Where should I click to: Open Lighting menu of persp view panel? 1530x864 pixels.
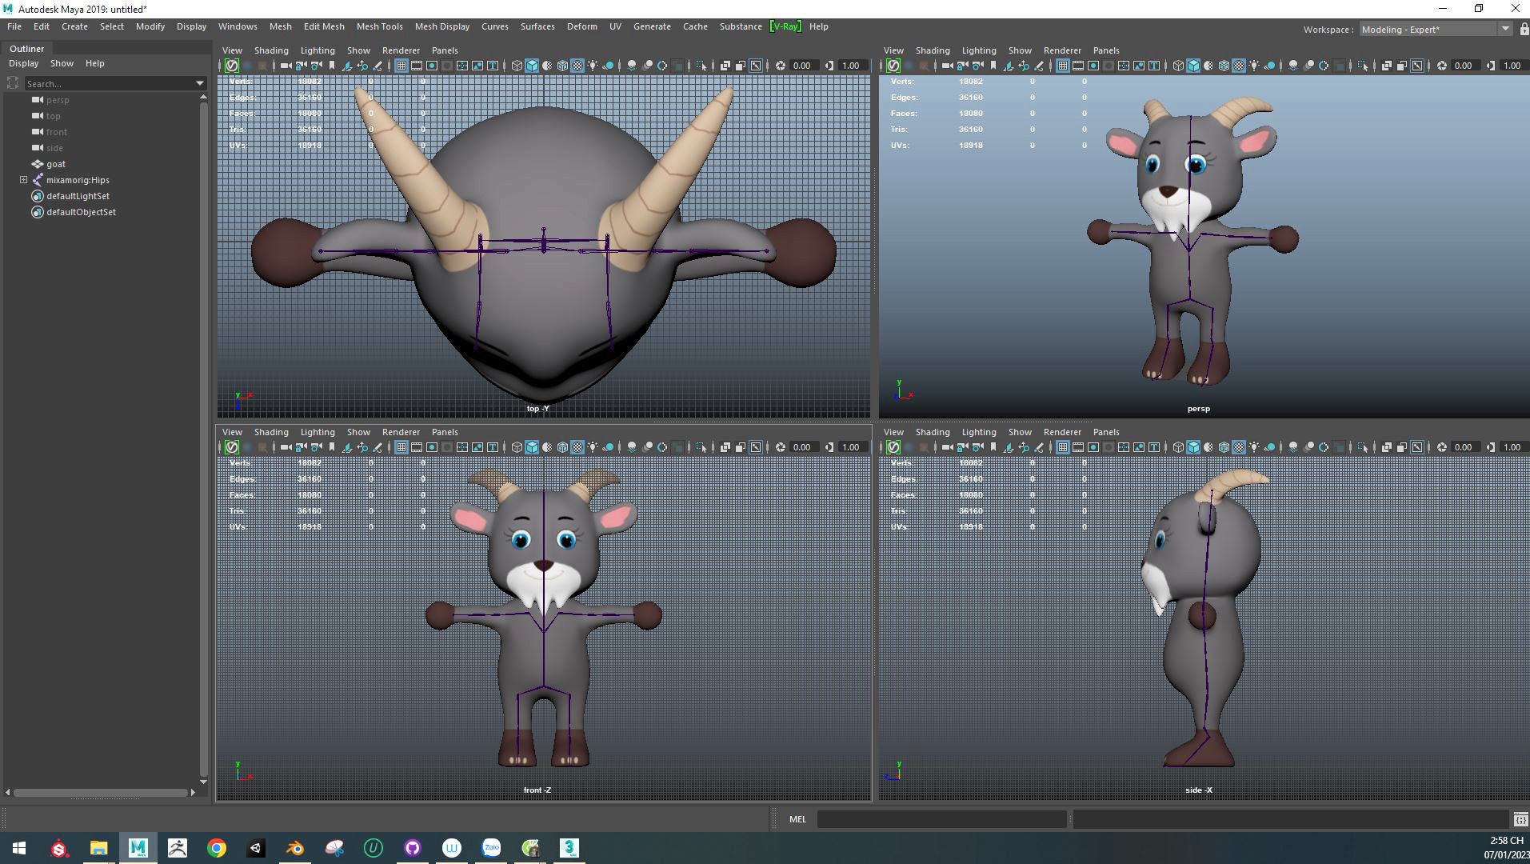(979, 50)
